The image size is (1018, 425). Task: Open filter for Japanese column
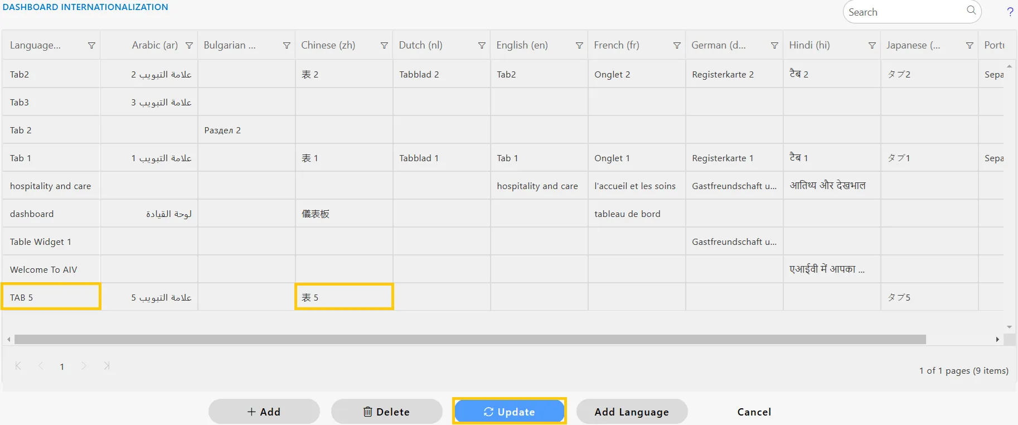969,45
